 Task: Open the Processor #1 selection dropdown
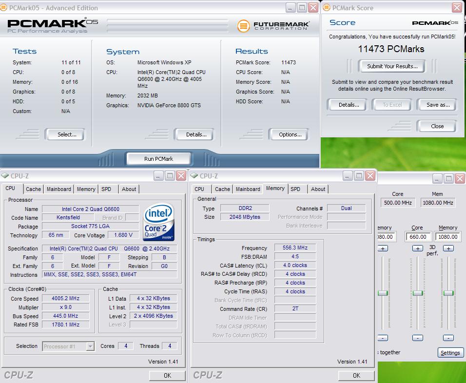click(x=90, y=346)
